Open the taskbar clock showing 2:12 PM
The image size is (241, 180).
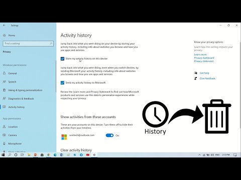[x=226, y=155]
